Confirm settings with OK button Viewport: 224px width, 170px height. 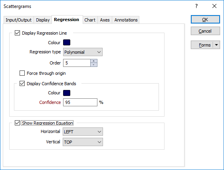pos(205,20)
